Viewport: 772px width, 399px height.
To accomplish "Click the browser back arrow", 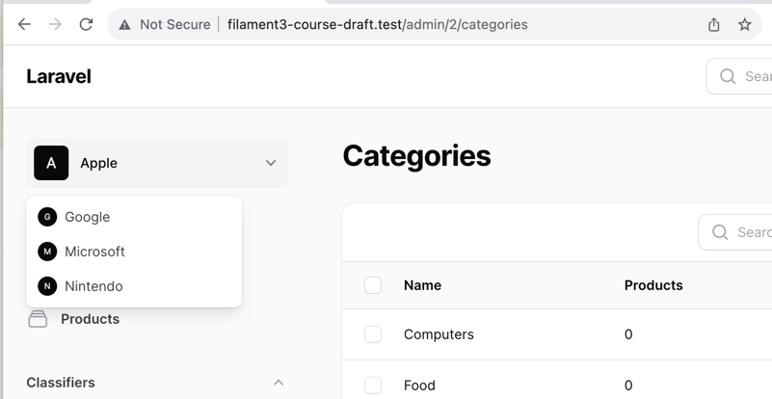I will click(x=24, y=24).
